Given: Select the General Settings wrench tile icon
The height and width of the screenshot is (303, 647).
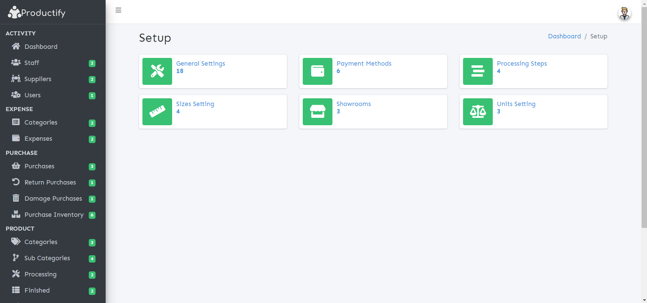Looking at the screenshot, I should click(157, 71).
